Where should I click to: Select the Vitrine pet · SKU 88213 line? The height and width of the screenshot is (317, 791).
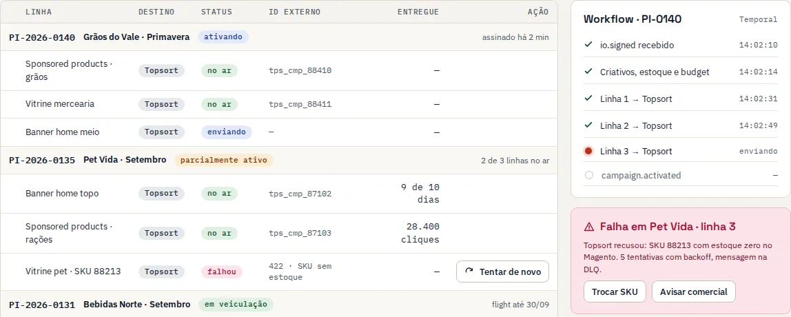click(x=279, y=272)
